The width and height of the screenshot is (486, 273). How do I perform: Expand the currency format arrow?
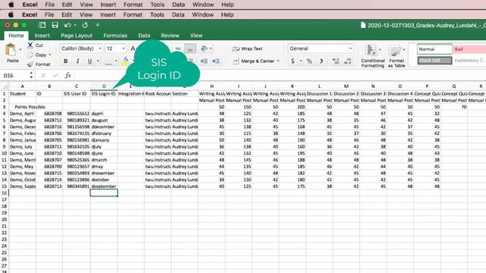301,61
